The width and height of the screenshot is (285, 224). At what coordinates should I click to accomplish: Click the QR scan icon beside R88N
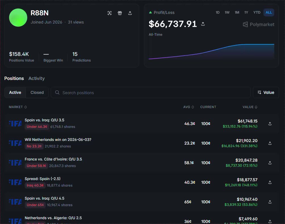[109, 13]
